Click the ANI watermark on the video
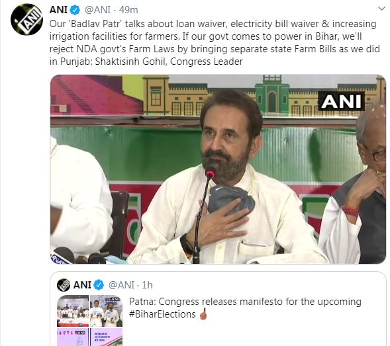Viewport: 390px width, 346px height. [x=341, y=101]
